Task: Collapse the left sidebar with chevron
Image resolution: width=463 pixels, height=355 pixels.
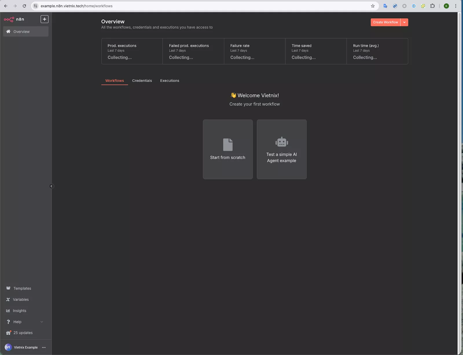Action: point(52,186)
